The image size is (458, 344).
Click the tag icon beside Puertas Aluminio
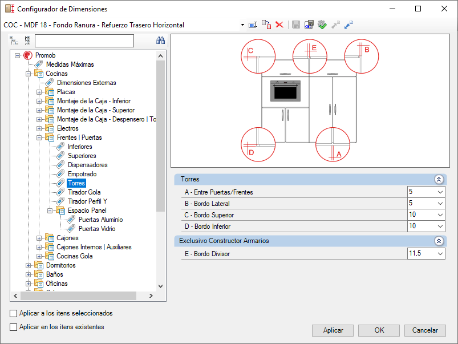(x=71, y=219)
